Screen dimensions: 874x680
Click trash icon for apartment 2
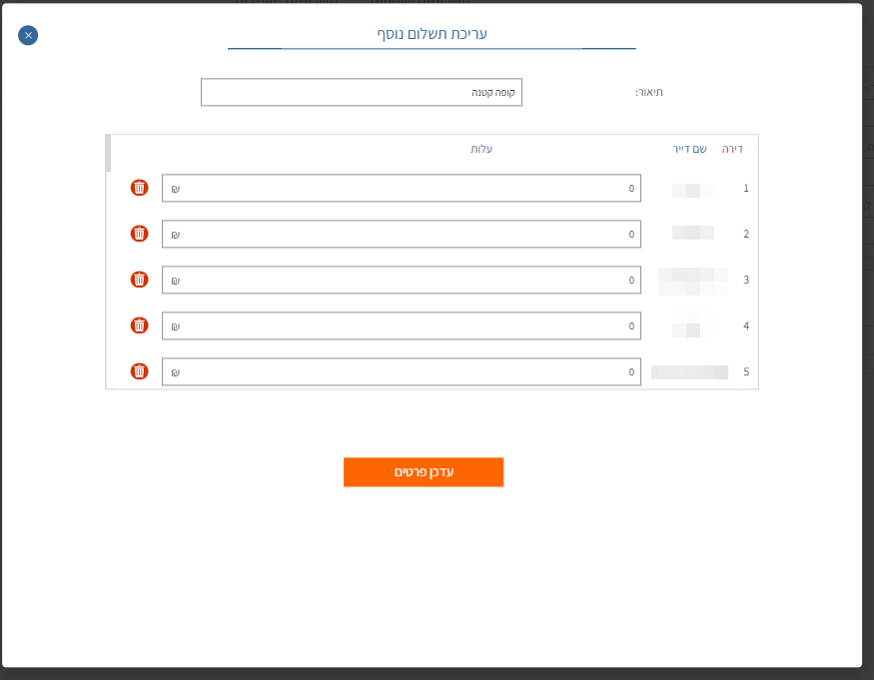(x=139, y=234)
